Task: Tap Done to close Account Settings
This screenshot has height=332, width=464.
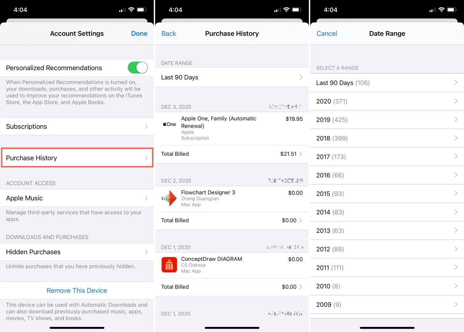Action: [x=139, y=33]
